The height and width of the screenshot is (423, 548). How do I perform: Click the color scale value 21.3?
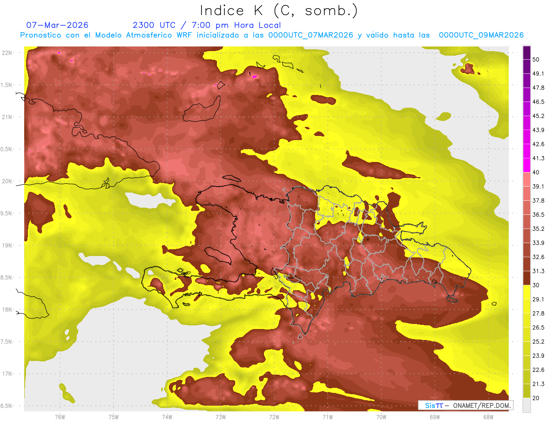(x=538, y=384)
